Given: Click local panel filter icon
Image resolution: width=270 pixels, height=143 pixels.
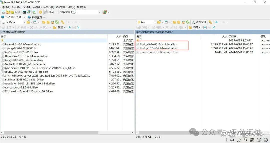Looking at the screenshot, I should [35, 22].
